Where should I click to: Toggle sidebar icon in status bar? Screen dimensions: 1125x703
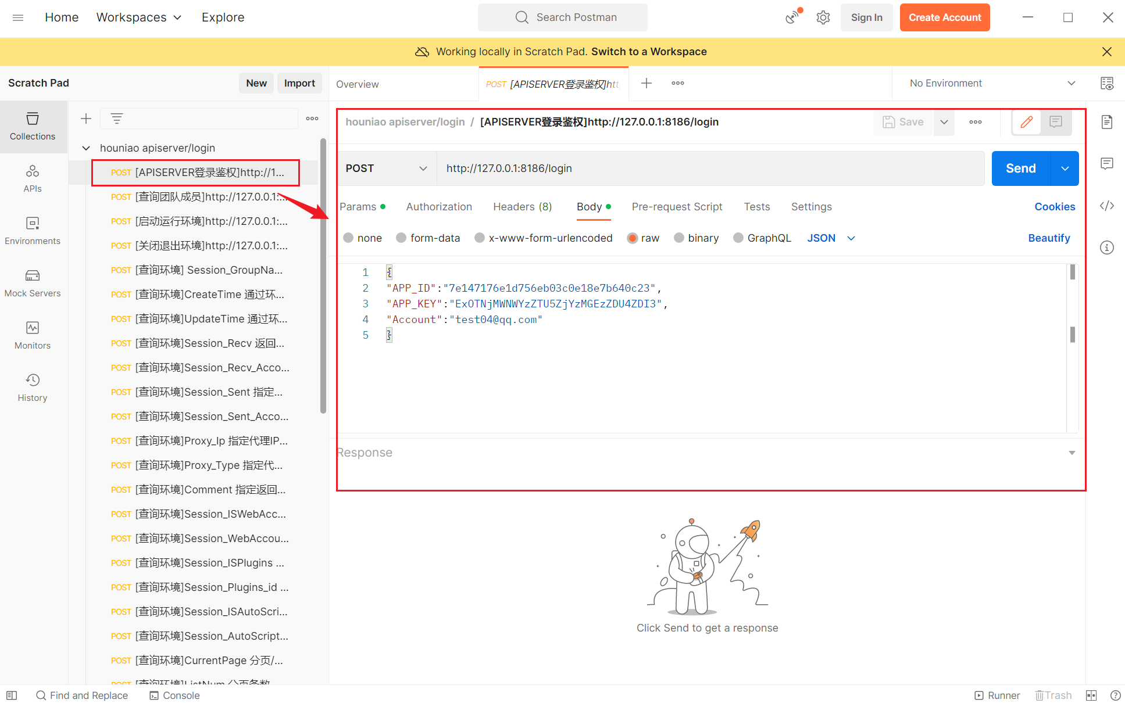tap(12, 695)
